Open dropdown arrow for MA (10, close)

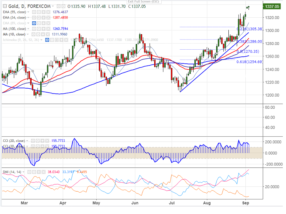28,34
